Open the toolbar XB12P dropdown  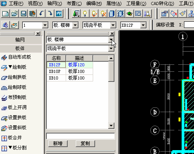pos(143,25)
